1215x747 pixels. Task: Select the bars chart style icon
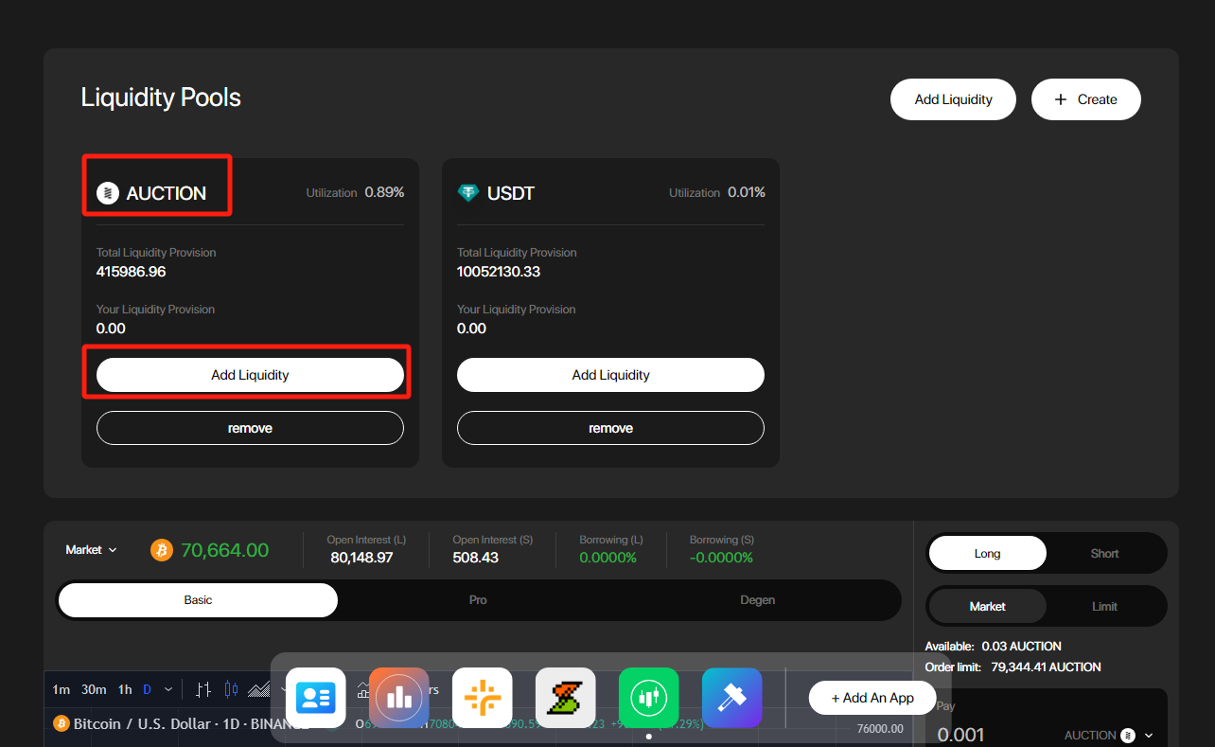click(x=203, y=689)
